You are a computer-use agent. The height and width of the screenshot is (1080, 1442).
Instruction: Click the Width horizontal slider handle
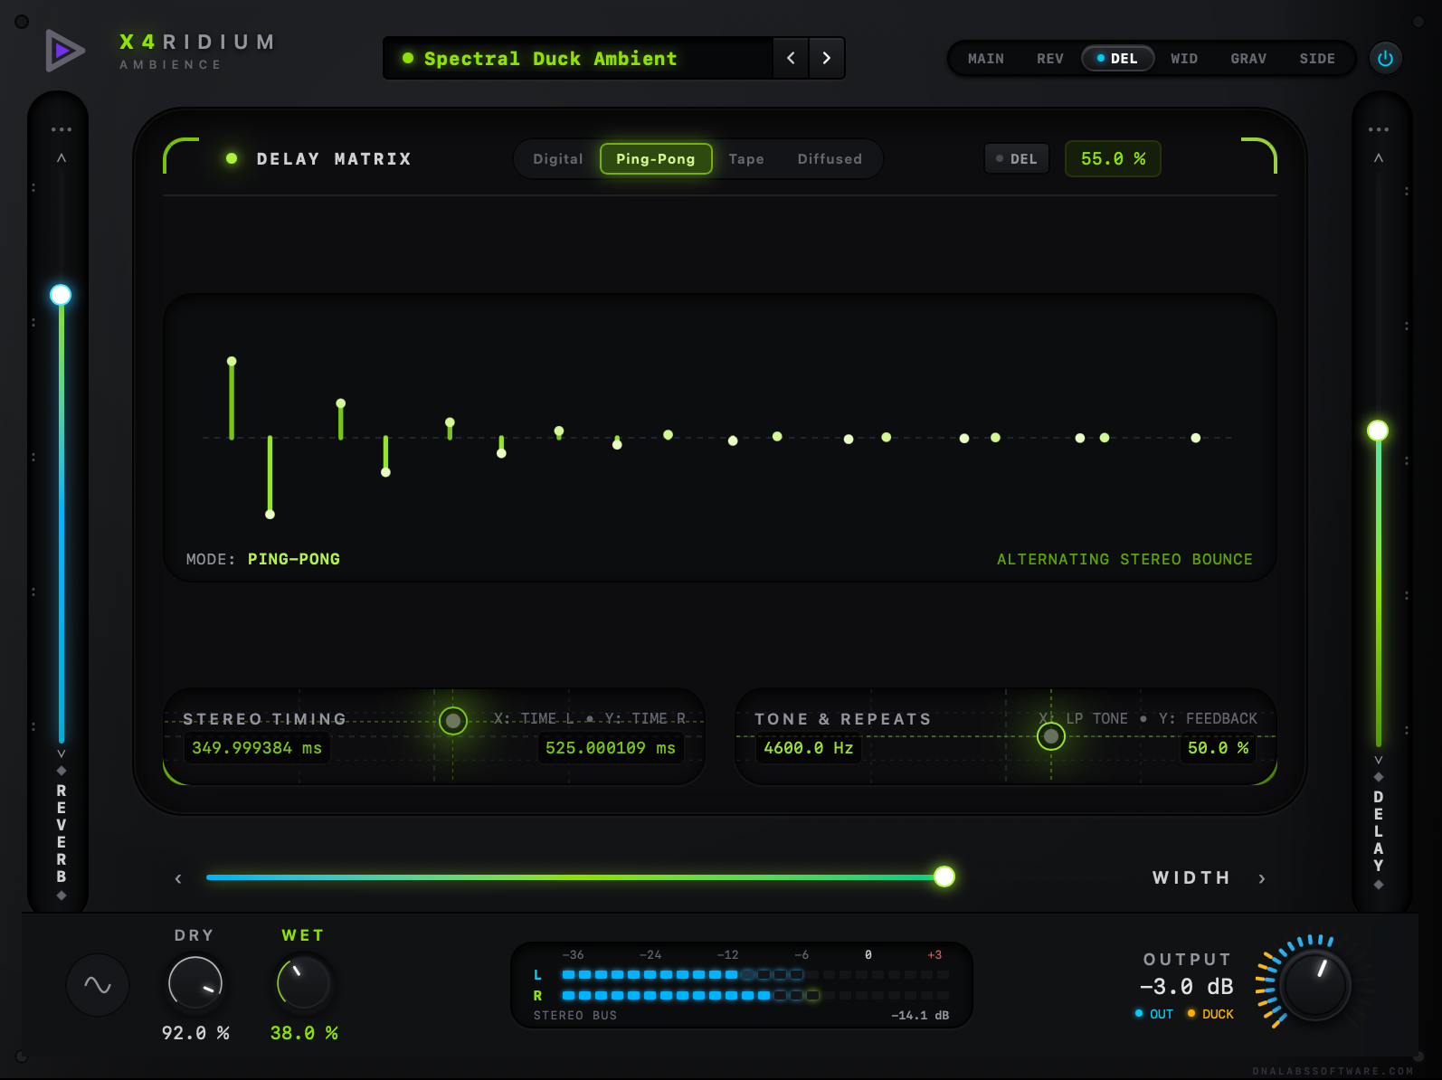click(944, 876)
